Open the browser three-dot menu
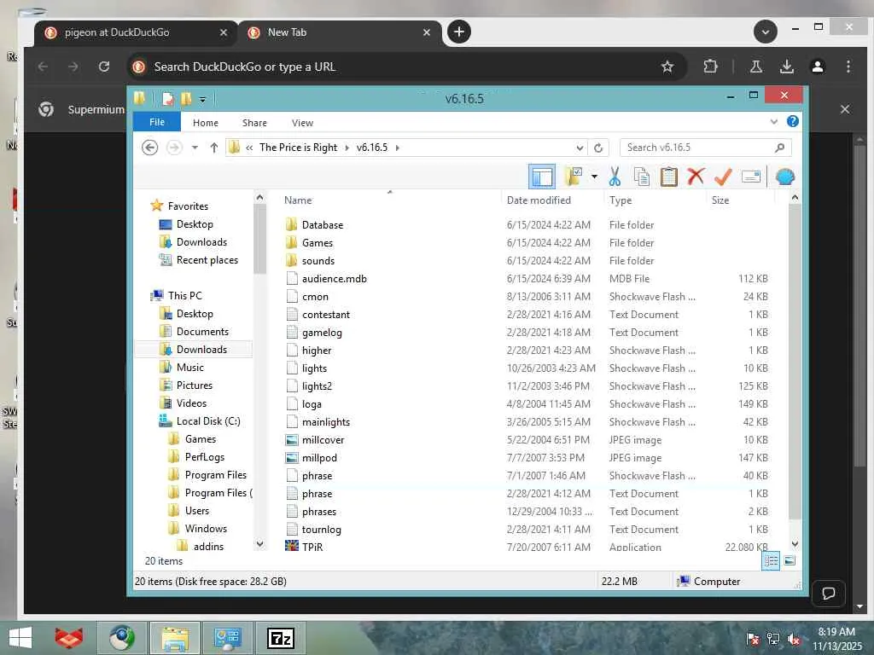The image size is (874, 655). [848, 67]
